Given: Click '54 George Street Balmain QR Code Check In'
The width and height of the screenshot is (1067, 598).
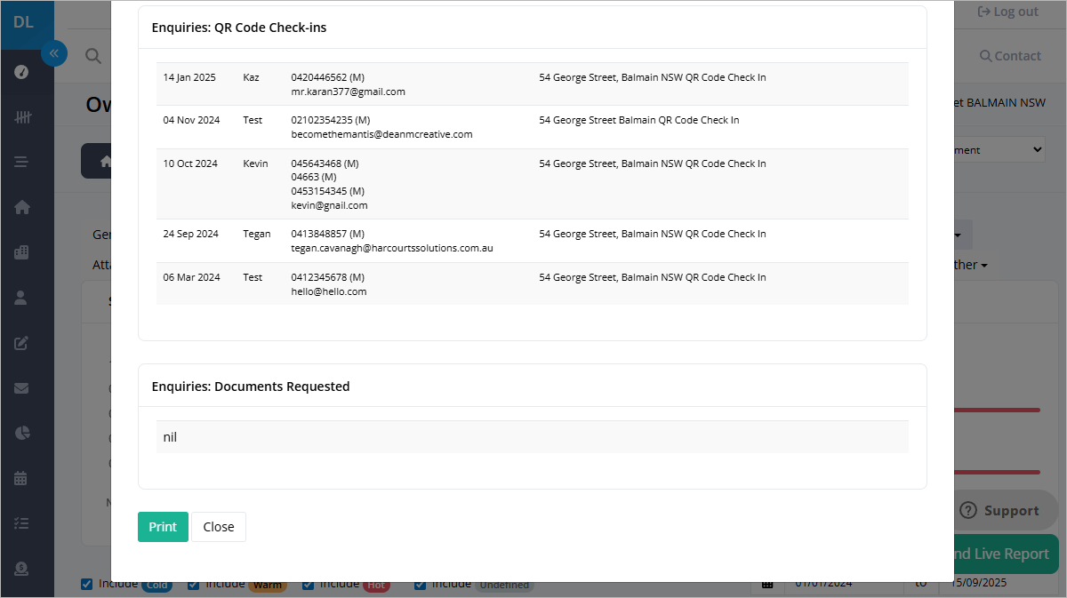Looking at the screenshot, I should (639, 120).
